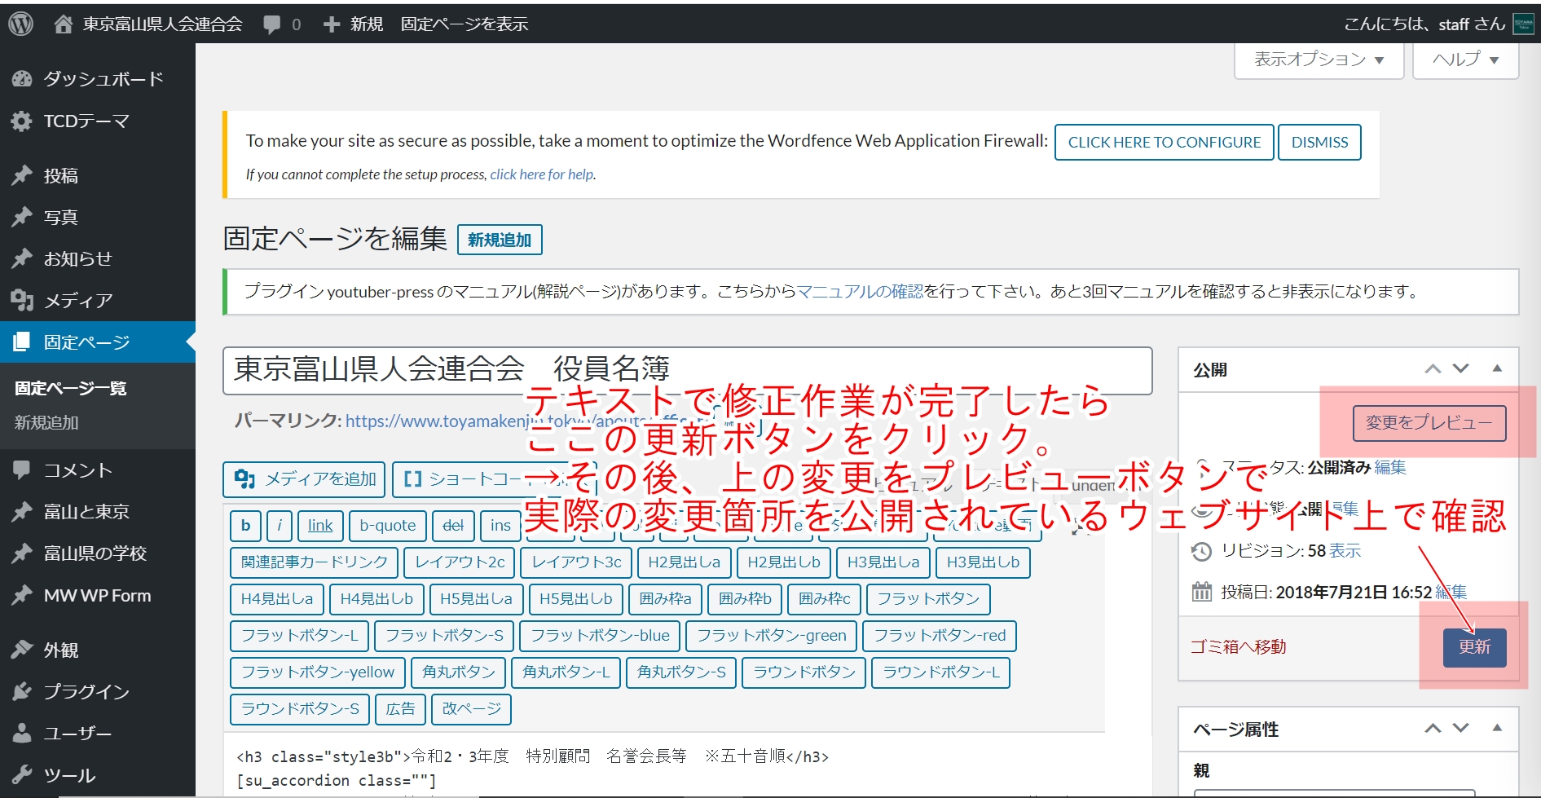Open the site home icon in the admin bar
This screenshot has height=798, width=1541.
point(64,24)
